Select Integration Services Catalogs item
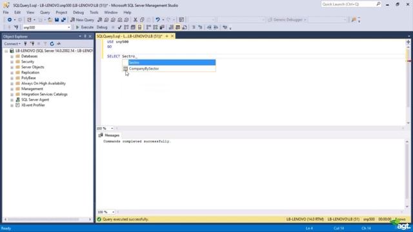This screenshot has width=413, height=232. (45, 94)
